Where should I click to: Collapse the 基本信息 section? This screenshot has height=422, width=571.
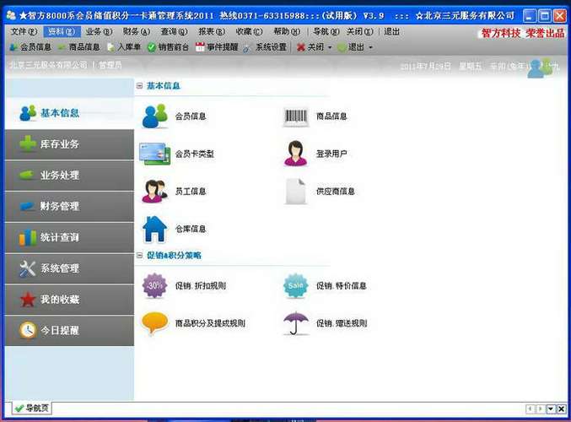(x=139, y=86)
